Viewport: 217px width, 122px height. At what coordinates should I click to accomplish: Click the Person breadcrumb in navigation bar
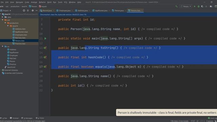click(33, 6)
